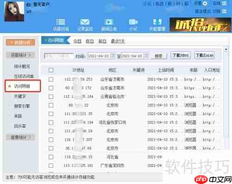Click the list-lines icon in top toolbar

[61, 22]
